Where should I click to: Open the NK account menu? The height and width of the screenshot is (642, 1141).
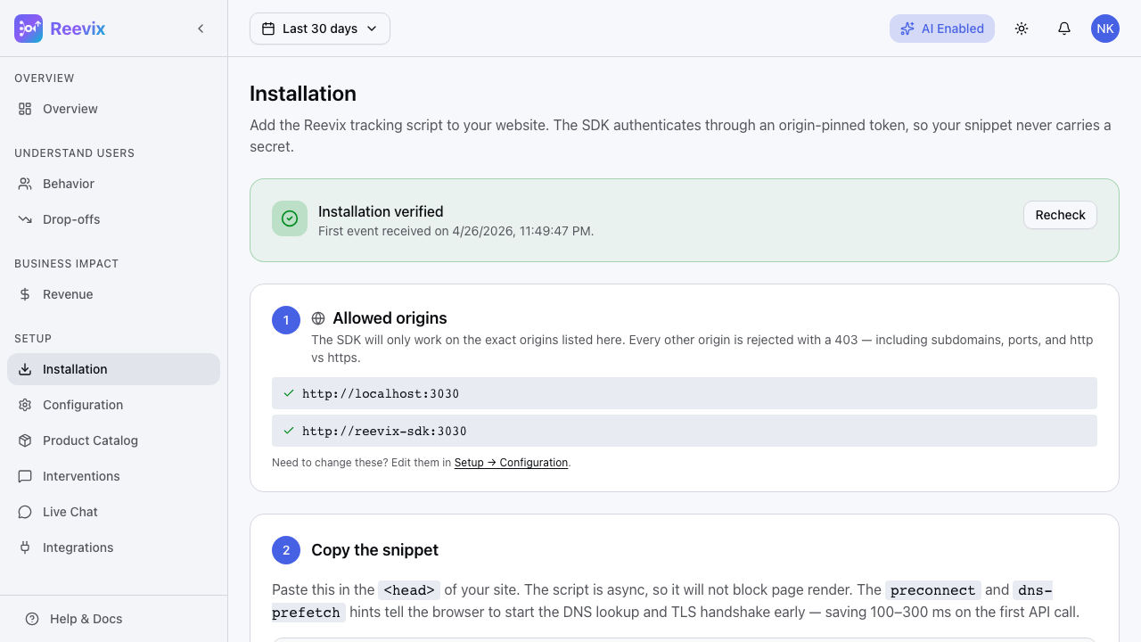pyautogui.click(x=1105, y=29)
